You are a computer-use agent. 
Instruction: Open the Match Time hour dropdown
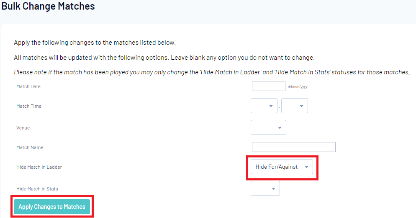264,106
